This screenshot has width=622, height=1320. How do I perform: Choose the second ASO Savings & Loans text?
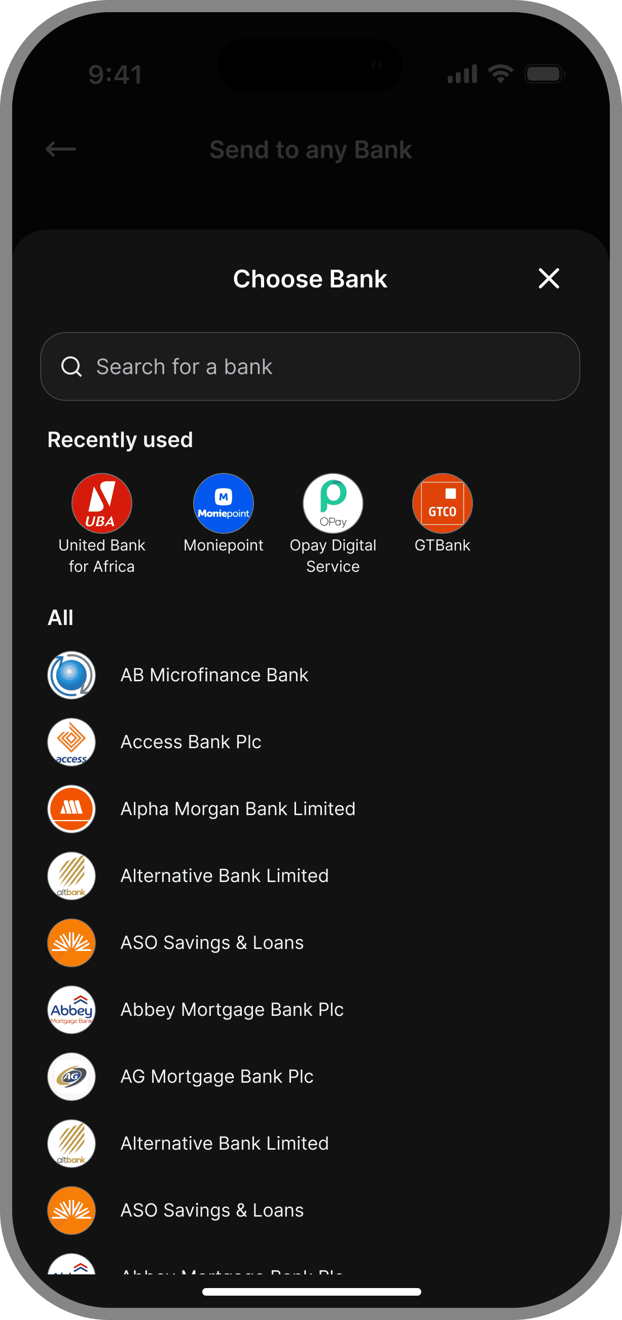[x=212, y=1210]
